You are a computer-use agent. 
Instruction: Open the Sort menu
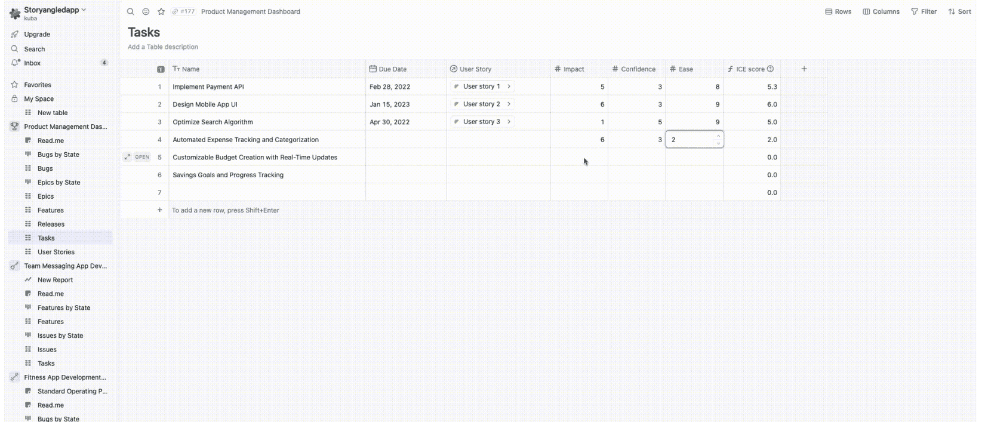coord(959,11)
